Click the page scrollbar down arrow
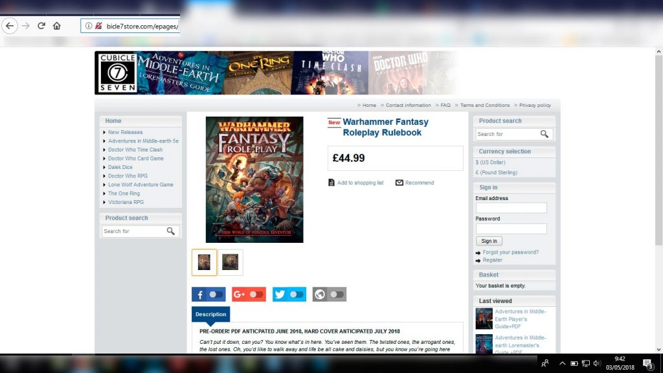The width and height of the screenshot is (663, 373). click(x=658, y=350)
